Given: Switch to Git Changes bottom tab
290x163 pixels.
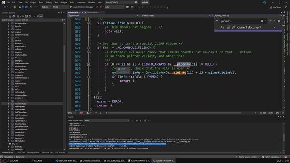Looking at the screenshot, I should click(x=60, y=153).
